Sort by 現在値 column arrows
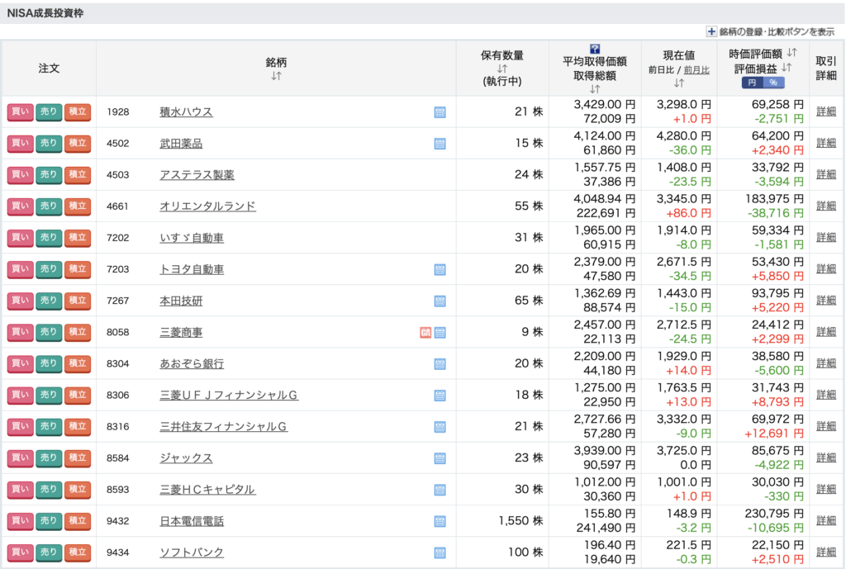This screenshot has width=846, height=569. [679, 83]
